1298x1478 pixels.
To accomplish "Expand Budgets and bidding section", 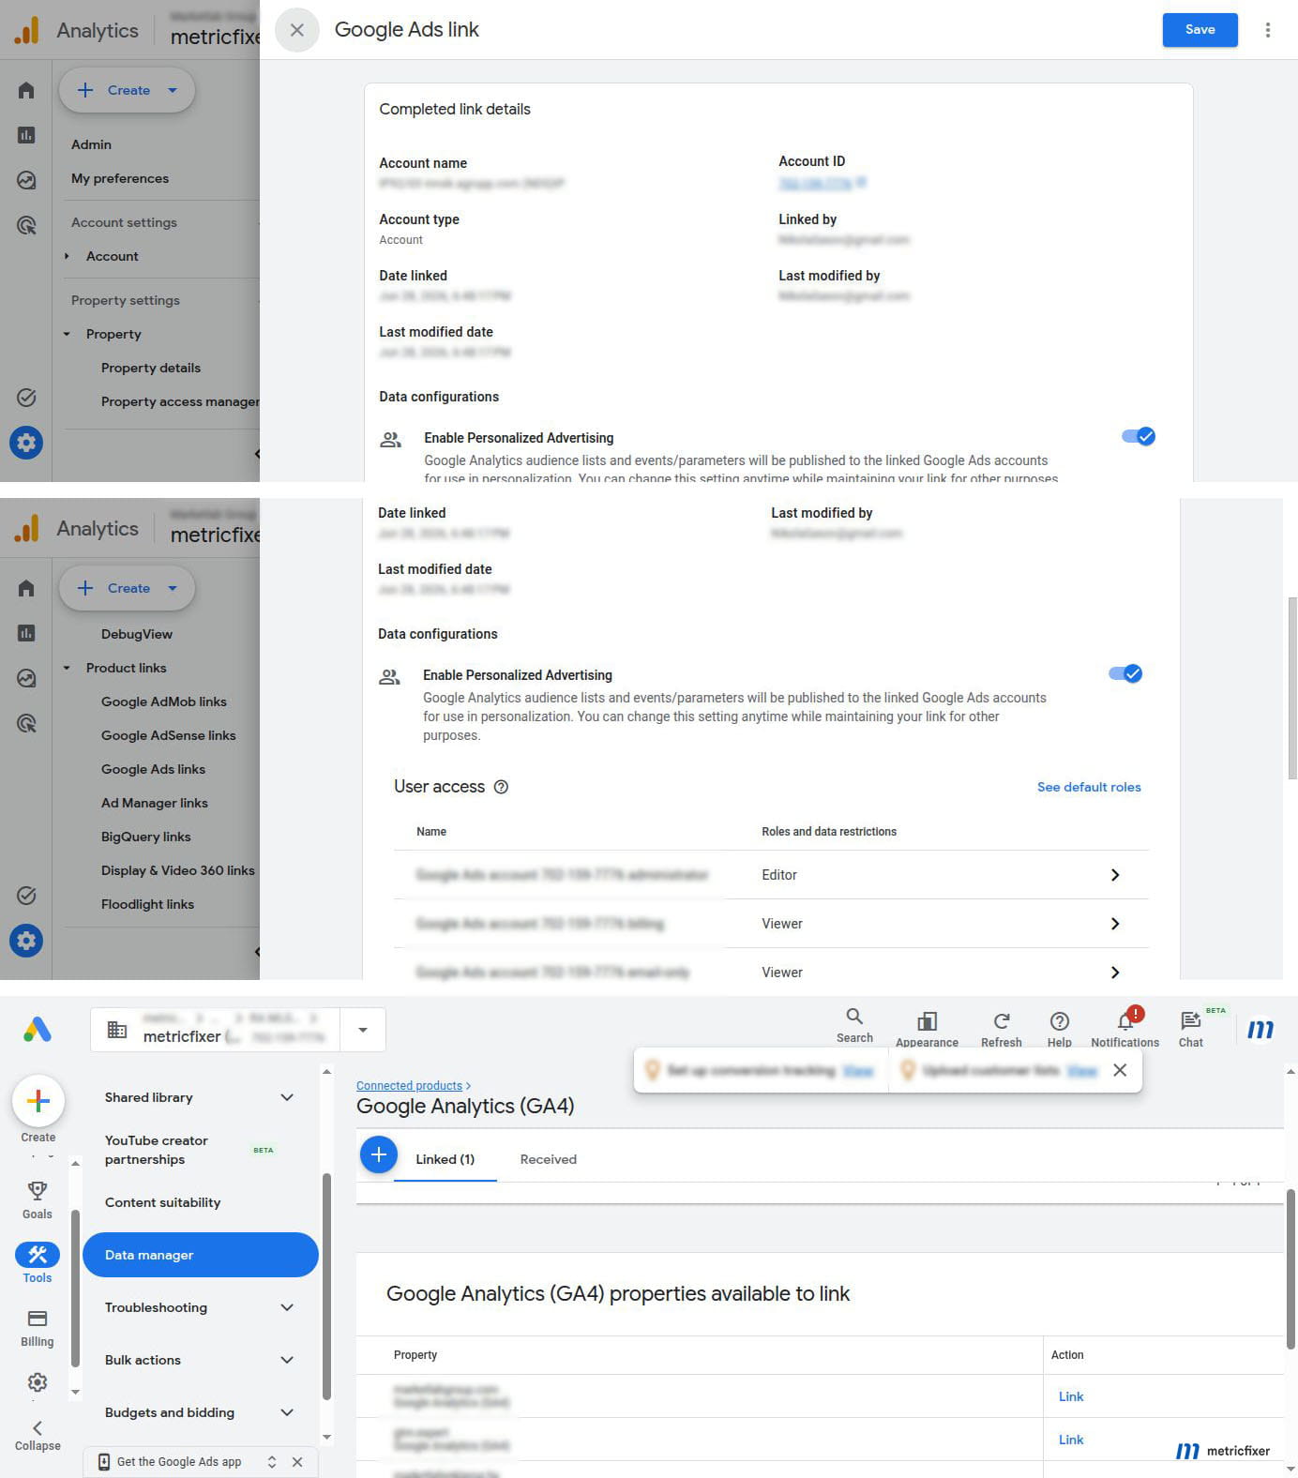I will click(x=287, y=1412).
